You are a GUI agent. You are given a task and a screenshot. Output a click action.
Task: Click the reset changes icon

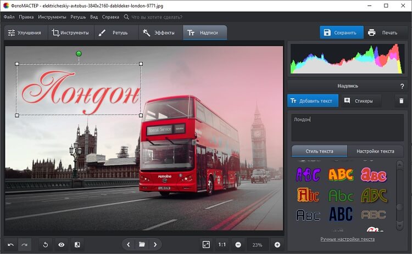click(x=47, y=244)
